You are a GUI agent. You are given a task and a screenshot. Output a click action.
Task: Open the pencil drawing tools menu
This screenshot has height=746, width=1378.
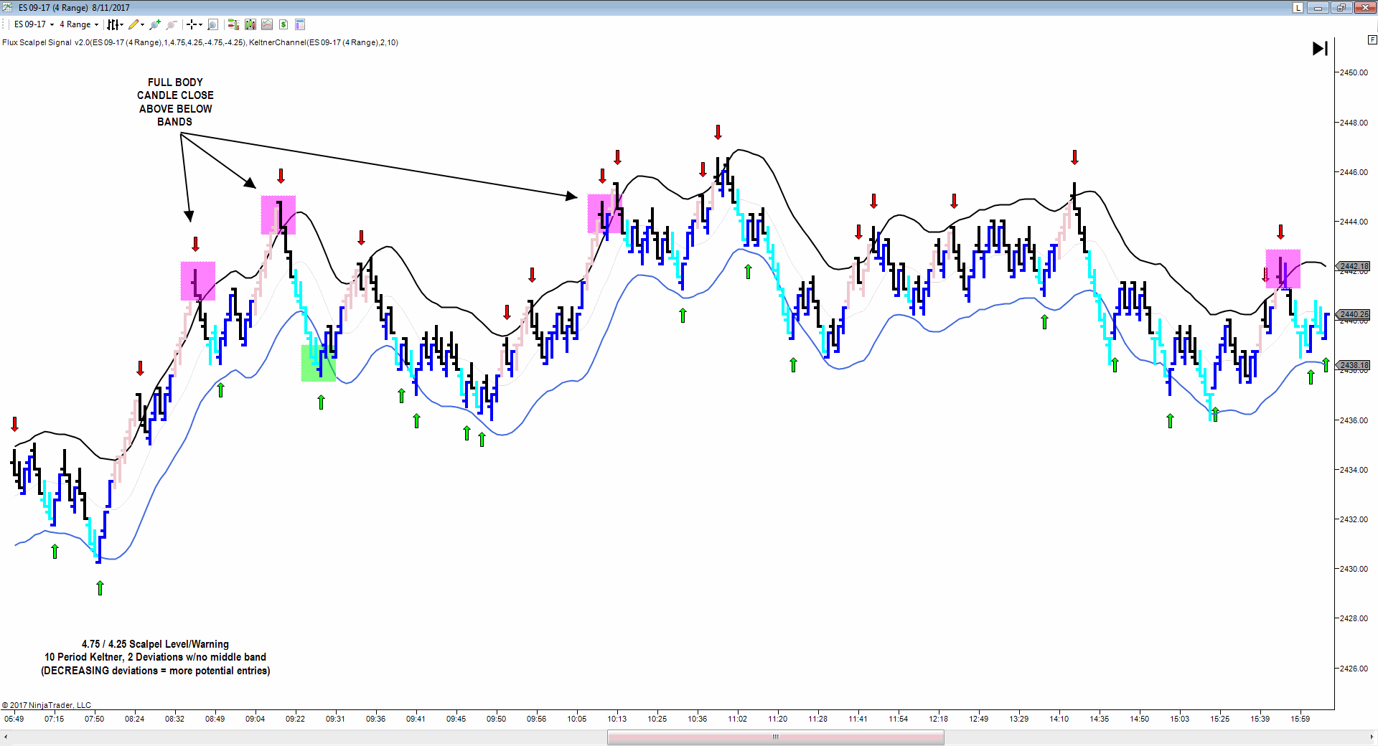point(136,24)
